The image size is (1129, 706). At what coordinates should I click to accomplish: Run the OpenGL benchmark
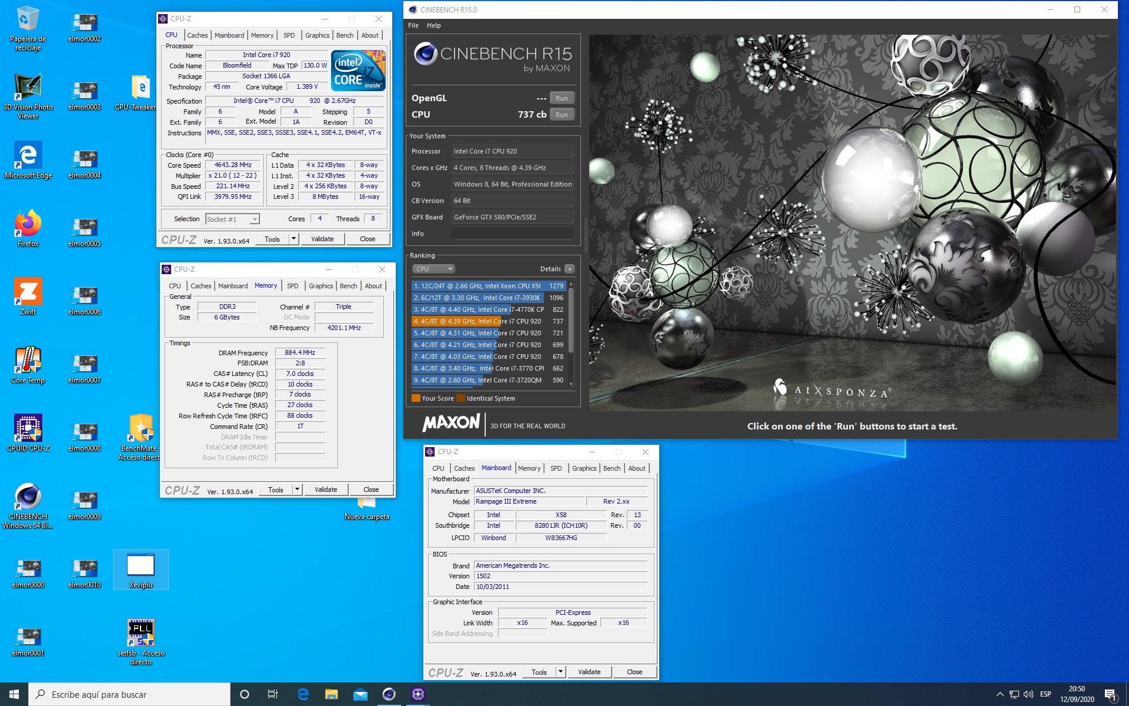click(x=562, y=98)
